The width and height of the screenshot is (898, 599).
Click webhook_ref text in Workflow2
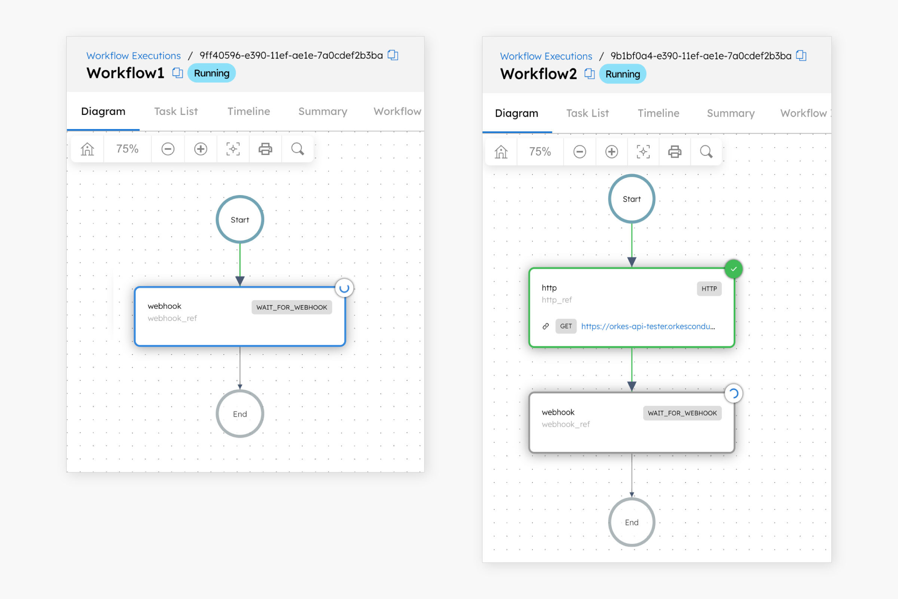tap(565, 424)
